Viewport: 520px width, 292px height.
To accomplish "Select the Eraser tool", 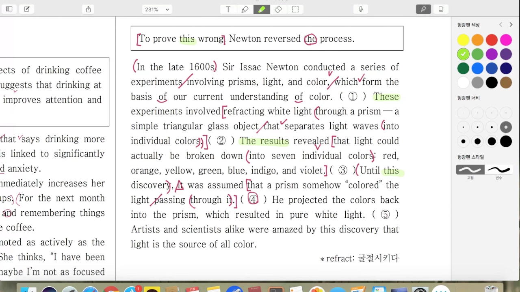I will click(278, 9).
